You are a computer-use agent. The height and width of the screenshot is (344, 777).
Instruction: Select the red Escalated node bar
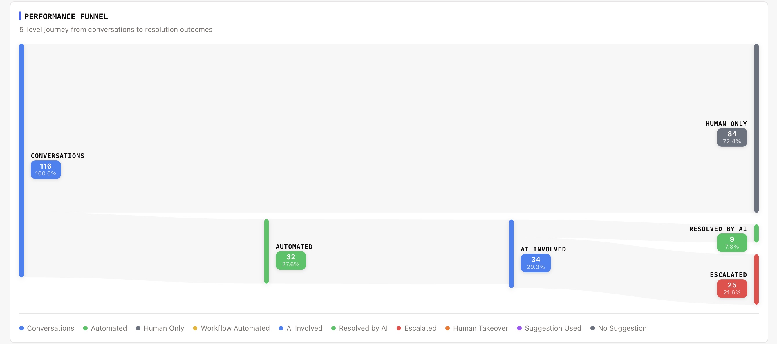pos(756,279)
